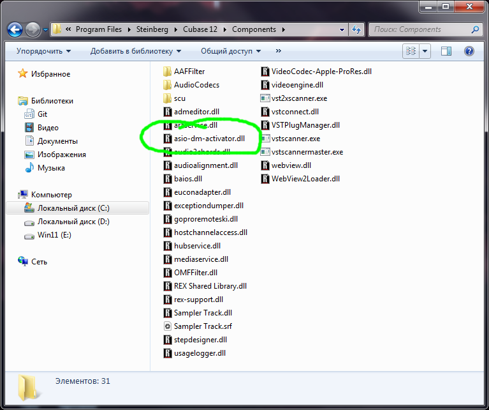The image size is (489, 410).
Task: Select the asio-dm-activator.dll file
Action: tap(208, 138)
